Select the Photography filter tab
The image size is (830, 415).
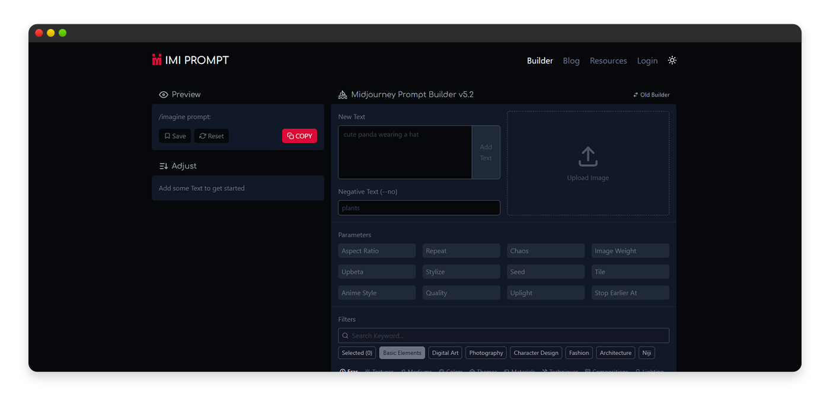pos(486,353)
